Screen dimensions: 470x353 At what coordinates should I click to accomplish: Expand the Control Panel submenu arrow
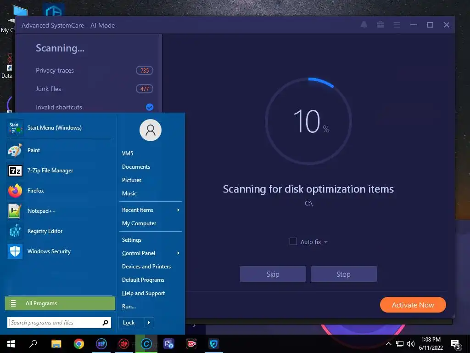coord(179,253)
